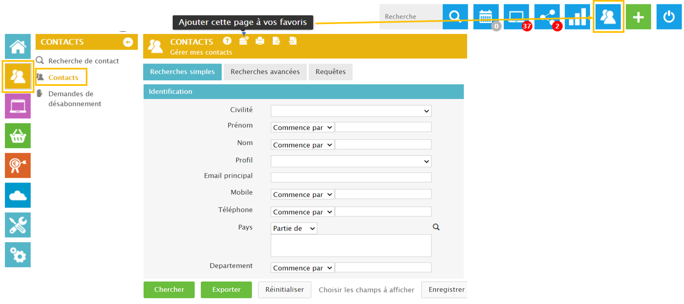Click the green Chercher button
Screen dimensions: 684x304
169,290
